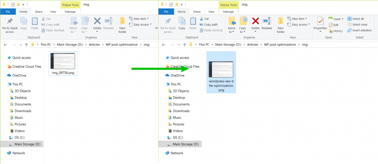Screen dimensions: 378x164
Task: Click the Copy button in left window
Action: pos(23,24)
